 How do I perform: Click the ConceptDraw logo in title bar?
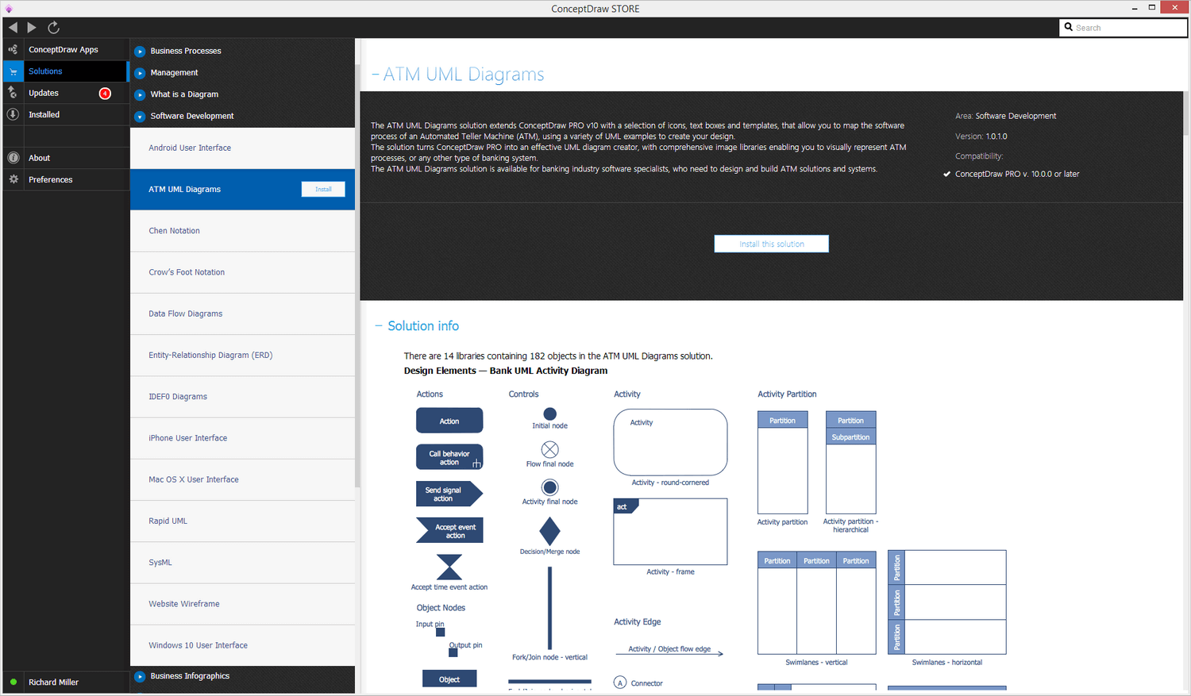coord(9,9)
